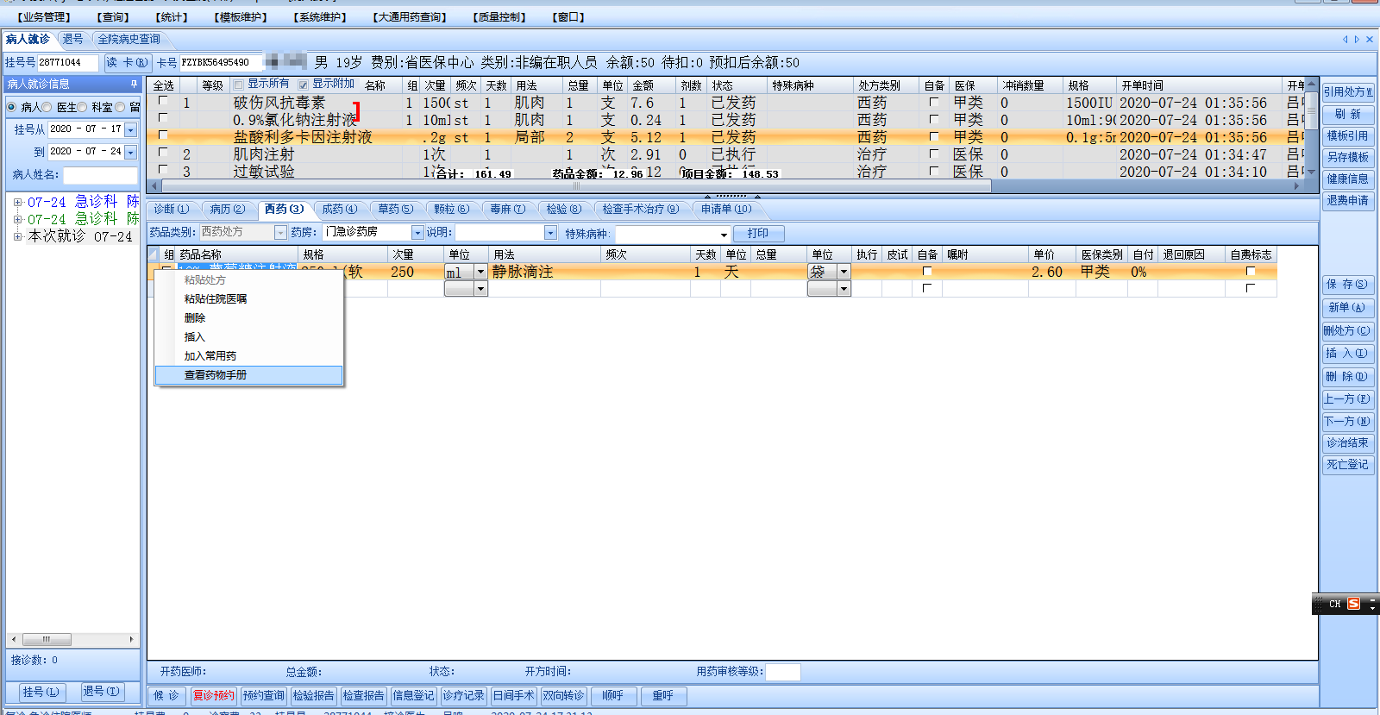Click the tab scroll left arrow

[x=1345, y=39]
